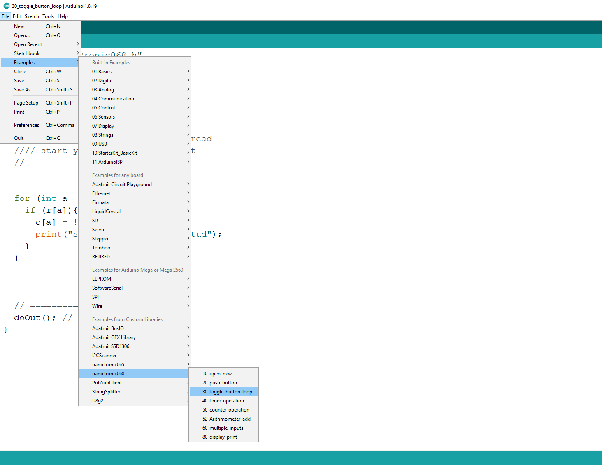
Task: Select the 40_timer_operation example
Action: (x=223, y=401)
